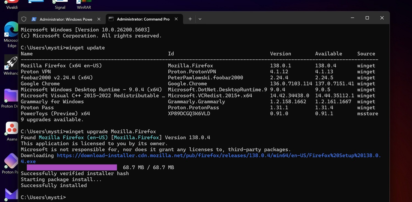Click 'Microsoft Windows Desktop Runtime' row name
Image resolution: width=412 pixels, height=202 pixels.
coord(91,90)
